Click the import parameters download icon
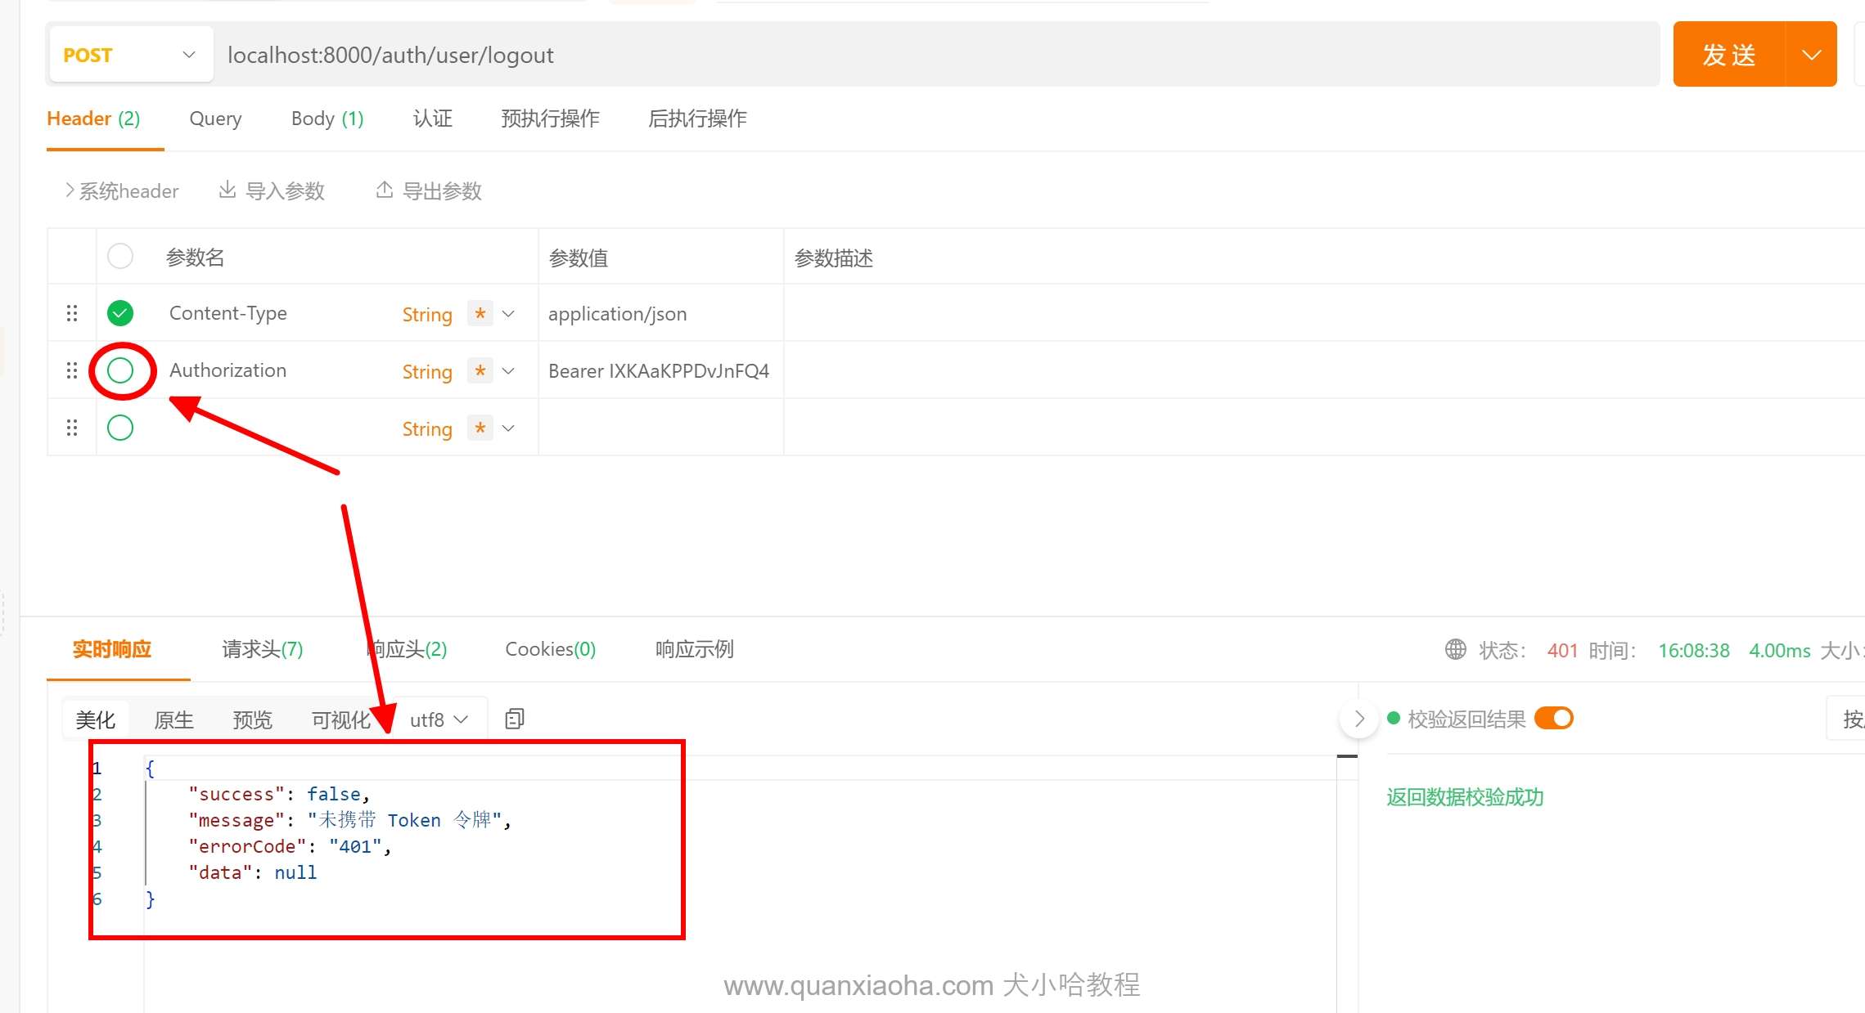Viewport: 1865px width, 1013px height. click(x=227, y=190)
